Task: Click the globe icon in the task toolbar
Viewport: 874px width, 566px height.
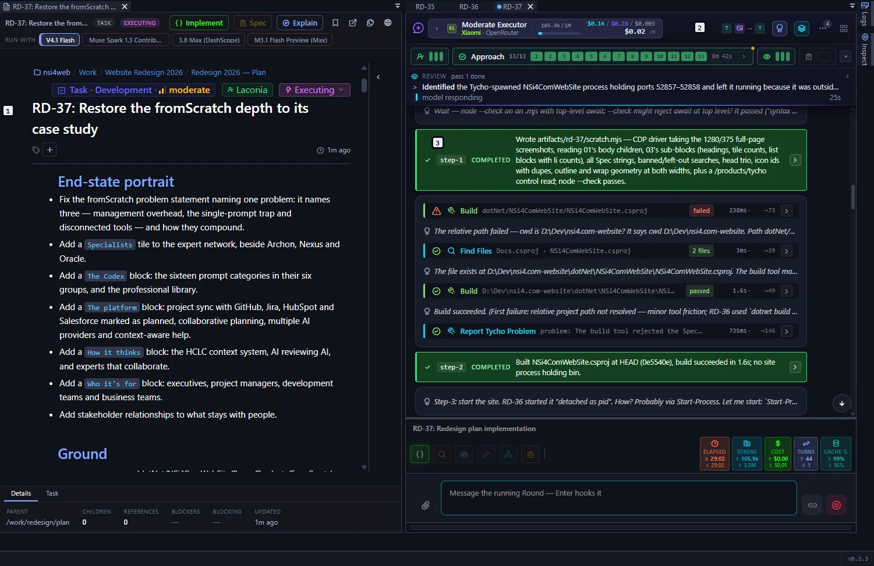Action: [388, 23]
